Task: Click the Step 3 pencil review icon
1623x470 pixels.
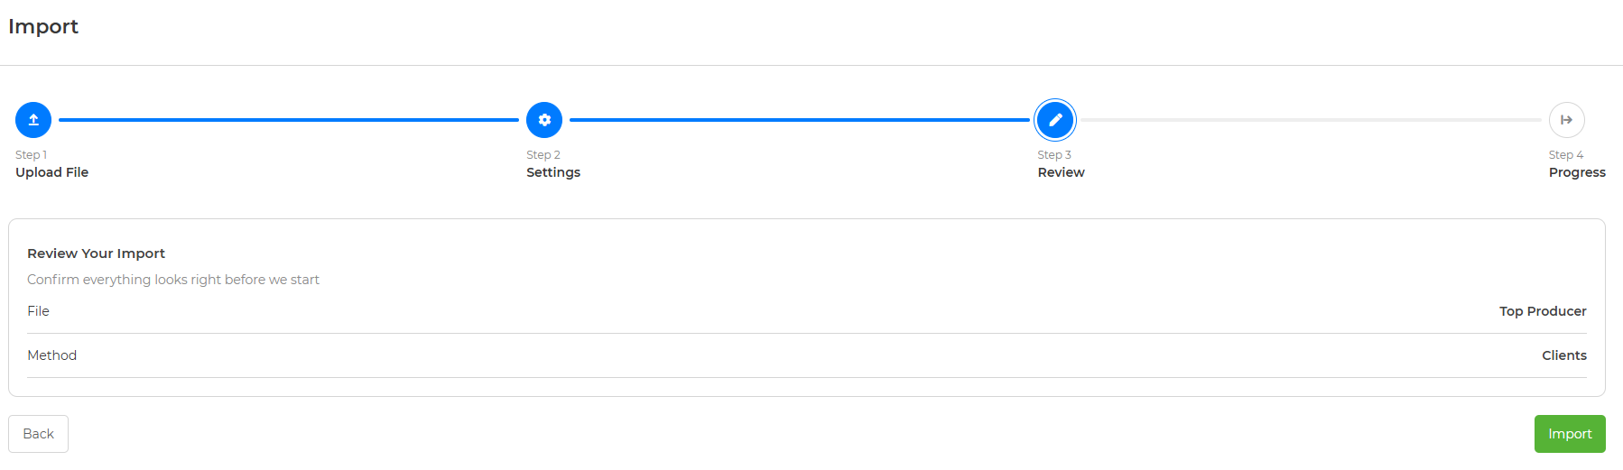Action: click(1055, 120)
